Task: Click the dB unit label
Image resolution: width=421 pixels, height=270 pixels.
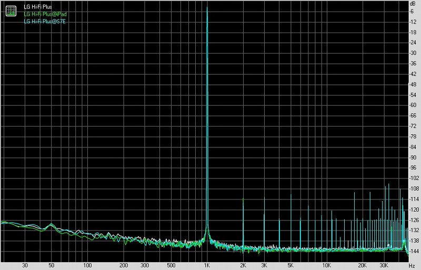Action: 413,4
